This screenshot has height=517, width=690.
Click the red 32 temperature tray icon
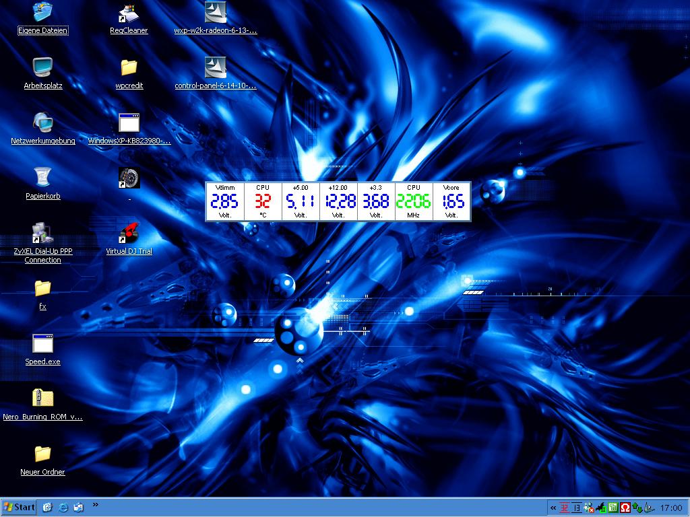tap(565, 508)
